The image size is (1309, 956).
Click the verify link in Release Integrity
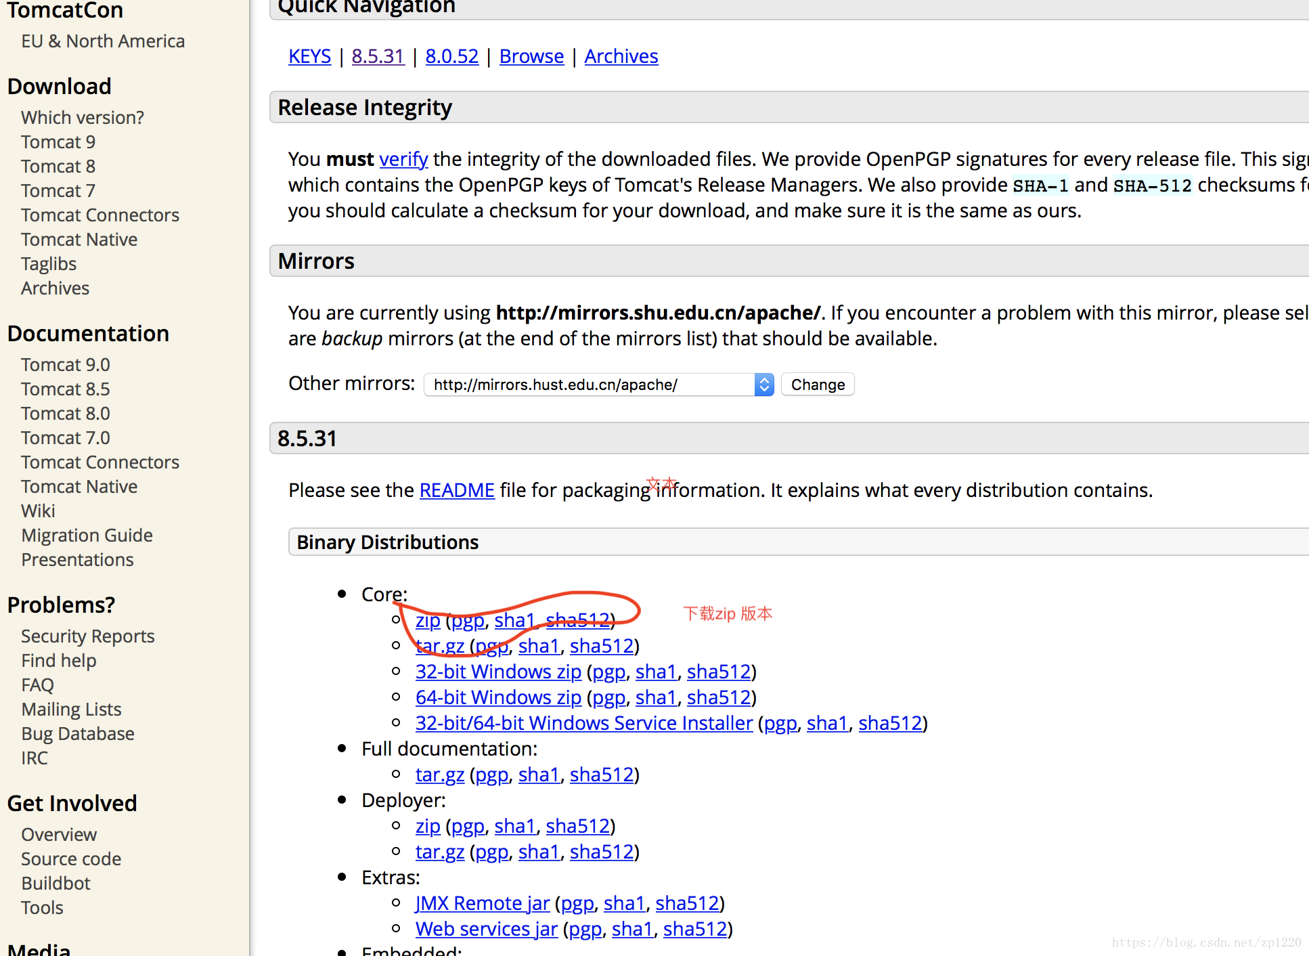coord(403,159)
